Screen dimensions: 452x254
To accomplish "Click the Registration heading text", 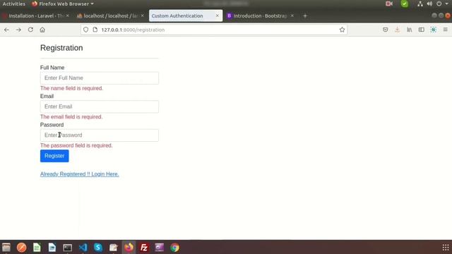I will pyautogui.click(x=61, y=48).
